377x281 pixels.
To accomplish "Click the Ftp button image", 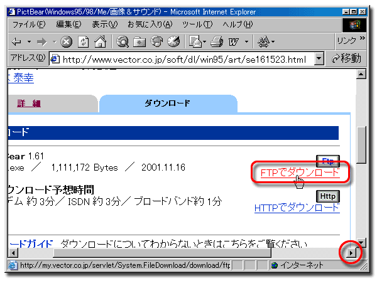I will 328,161.
